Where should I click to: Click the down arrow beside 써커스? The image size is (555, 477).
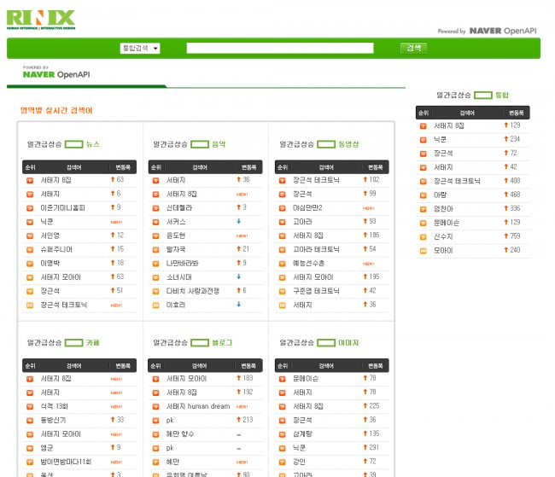[x=239, y=222]
